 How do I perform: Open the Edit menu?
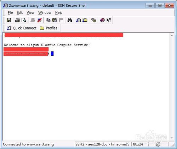tap(19, 12)
